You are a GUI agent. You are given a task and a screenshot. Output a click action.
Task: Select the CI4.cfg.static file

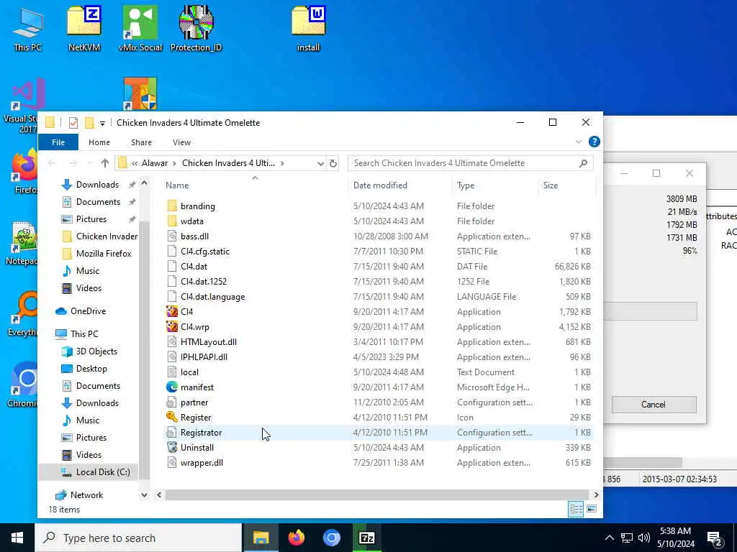point(205,252)
